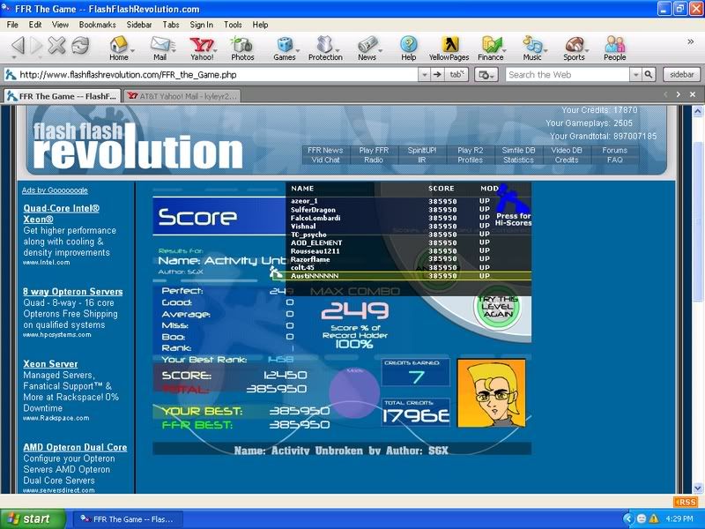
Task: Open the Tools menu
Action: coord(233,25)
